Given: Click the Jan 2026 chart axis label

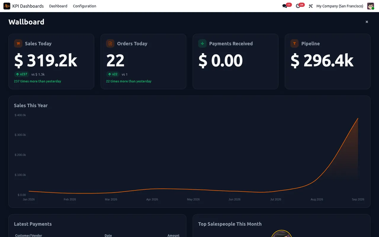Looking at the screenshot, I should [29, 199].
